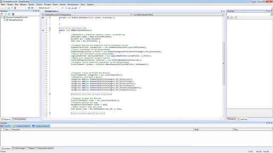The height and width of the screenshot is (153, 273).
Task: Expand the Решение TestAppMacrosLib solution node
Action: (2, 17)
